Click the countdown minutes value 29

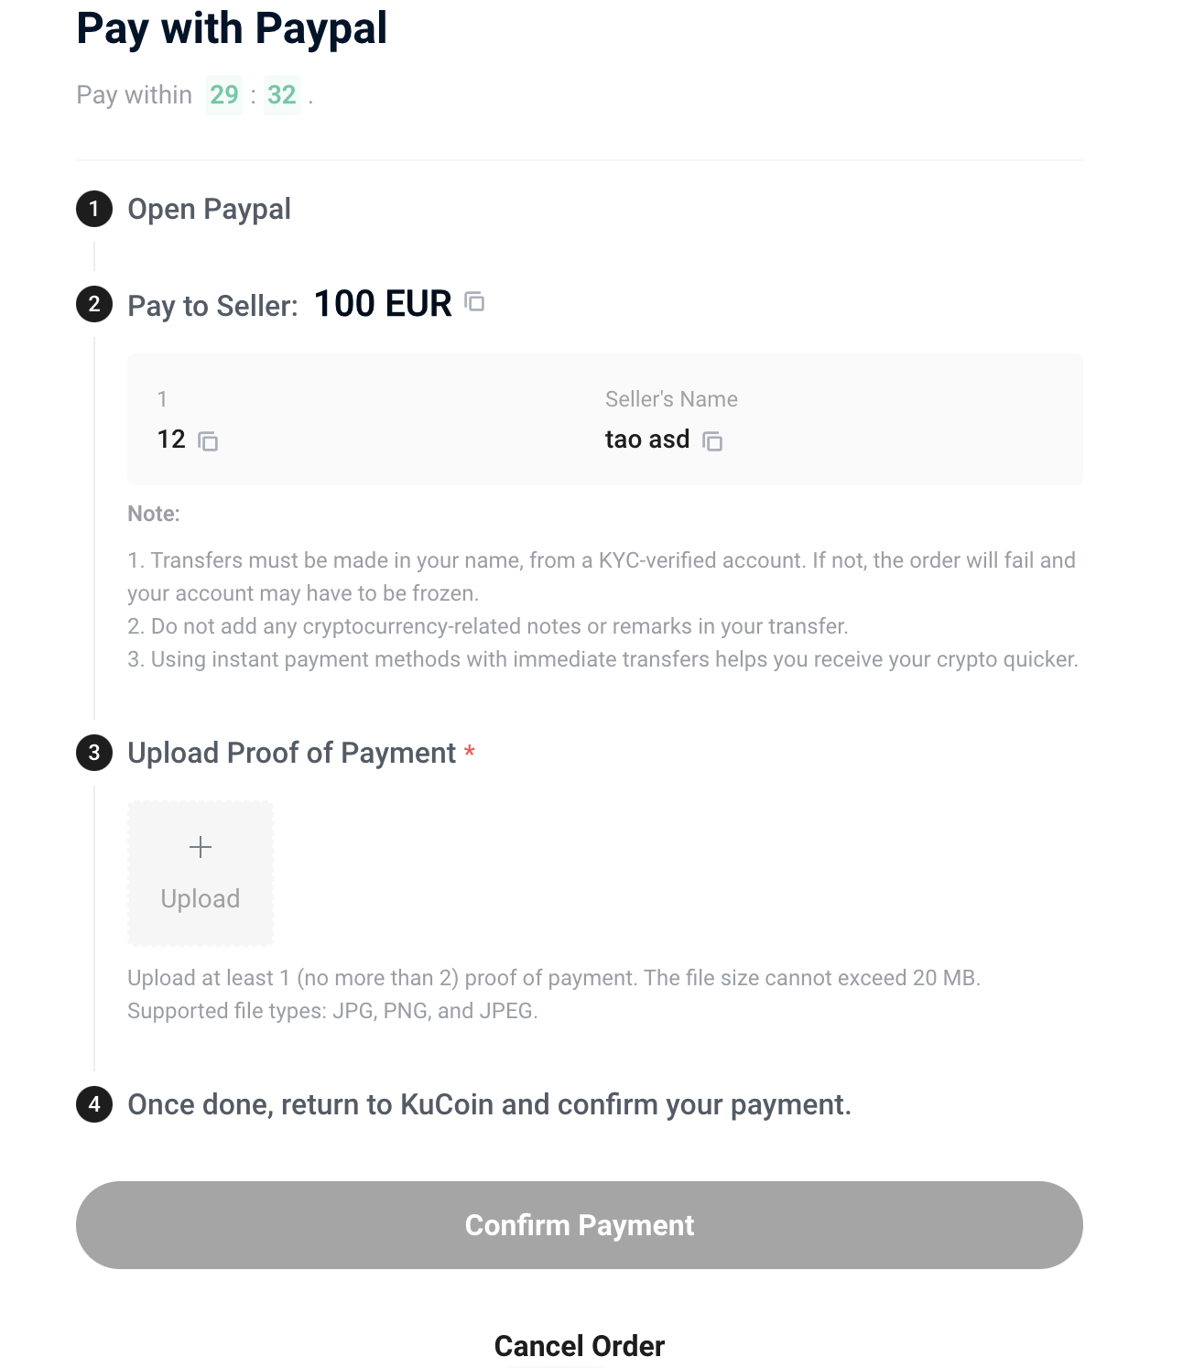[224, 94]
